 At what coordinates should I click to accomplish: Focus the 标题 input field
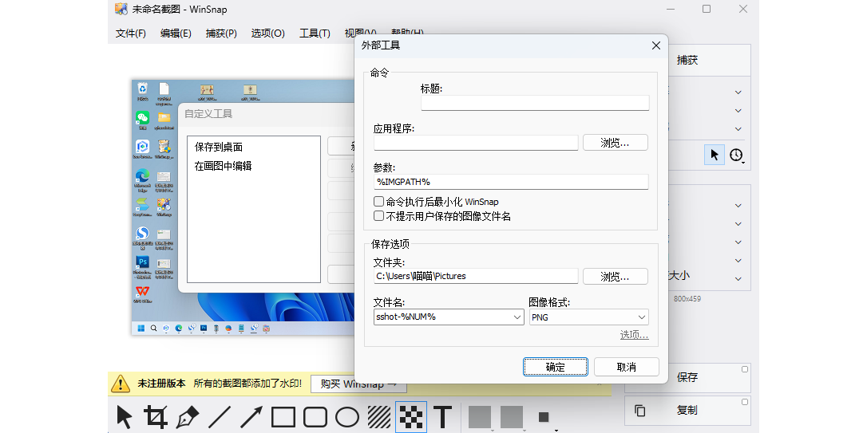pyautogui.click(x=535, y=103)
